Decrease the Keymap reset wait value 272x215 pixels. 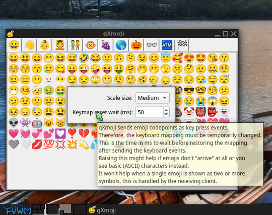[x=166, y=114]
